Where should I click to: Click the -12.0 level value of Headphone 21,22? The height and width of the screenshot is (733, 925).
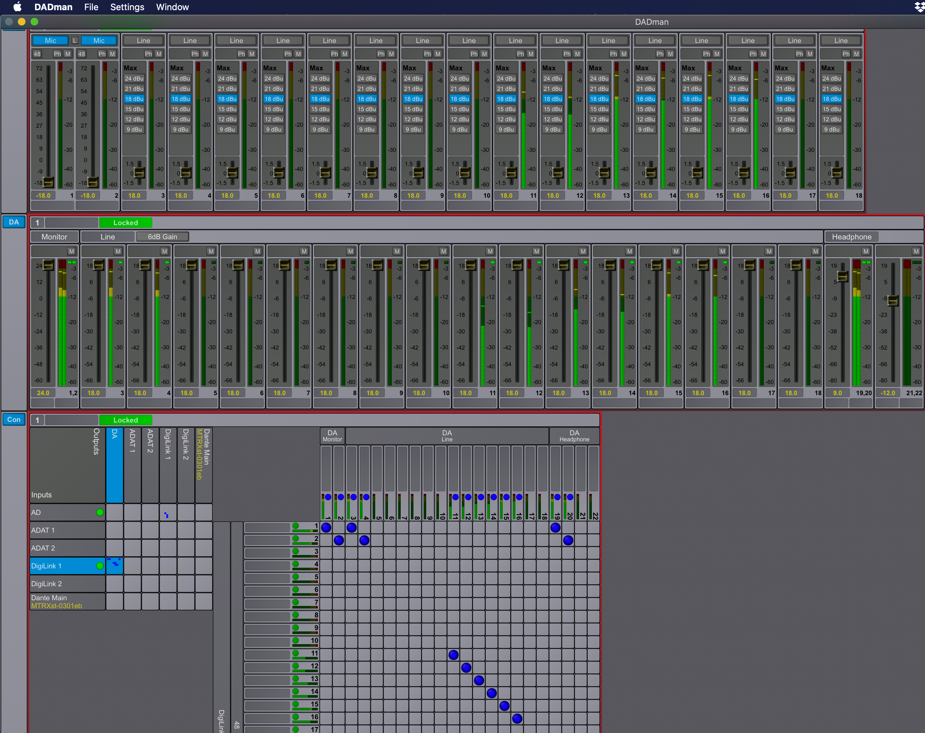tap(888, 392)
